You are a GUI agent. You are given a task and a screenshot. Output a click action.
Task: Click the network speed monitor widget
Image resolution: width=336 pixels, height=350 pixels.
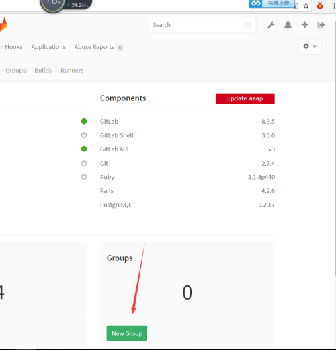click(x=66, y=5)
